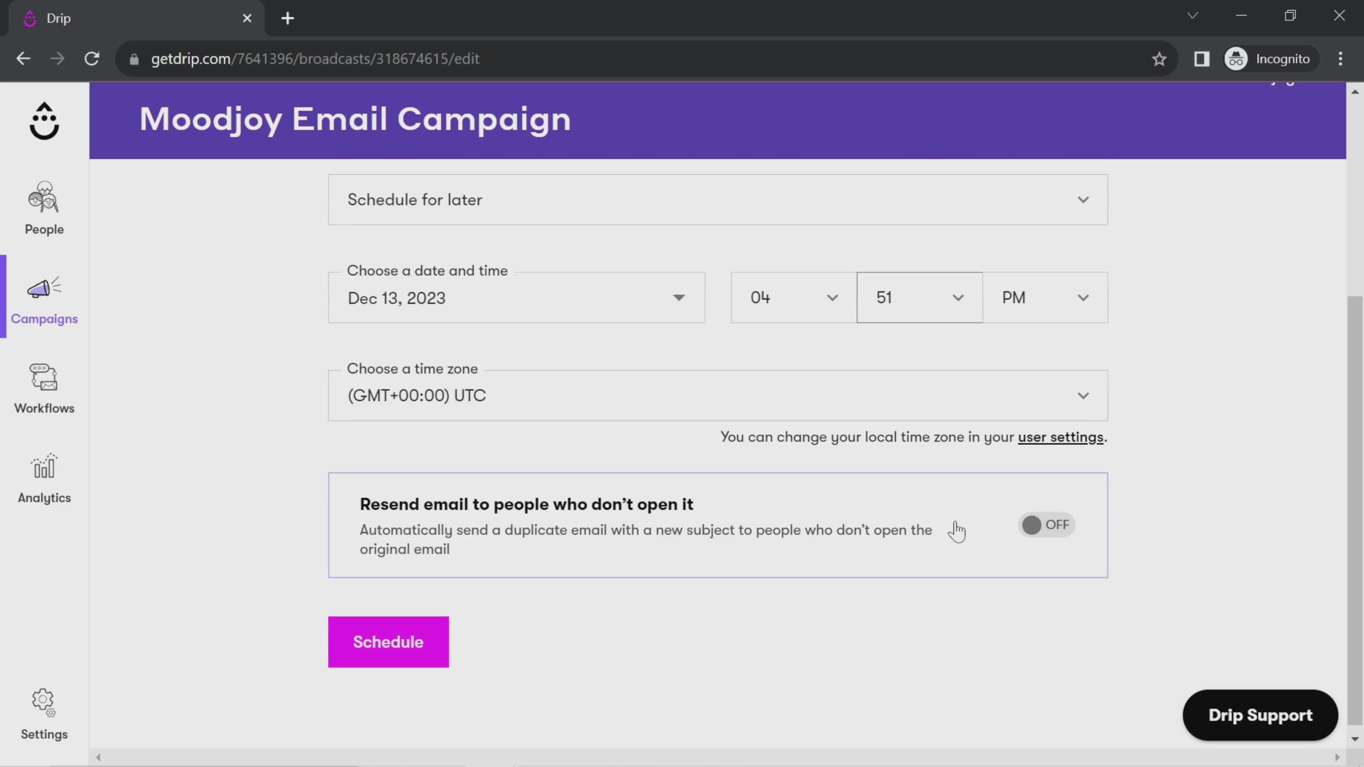Click the Settings gear icon in sidebar
This screenshot has height=767, width=1364.
[x=44, y=702]
